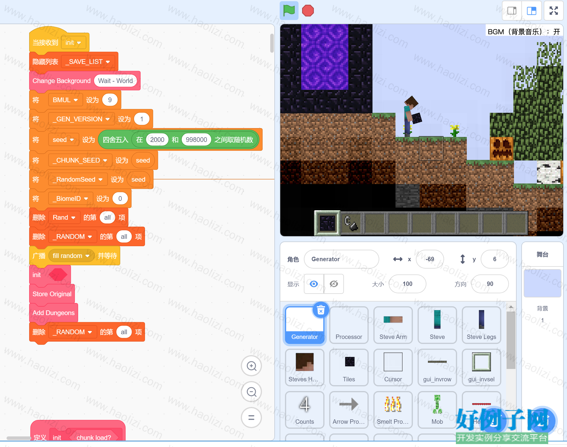The width and height of the screenshot is (567, 447).
Task: Edit _BiomeID value 0 input
Action: point(120,199)
